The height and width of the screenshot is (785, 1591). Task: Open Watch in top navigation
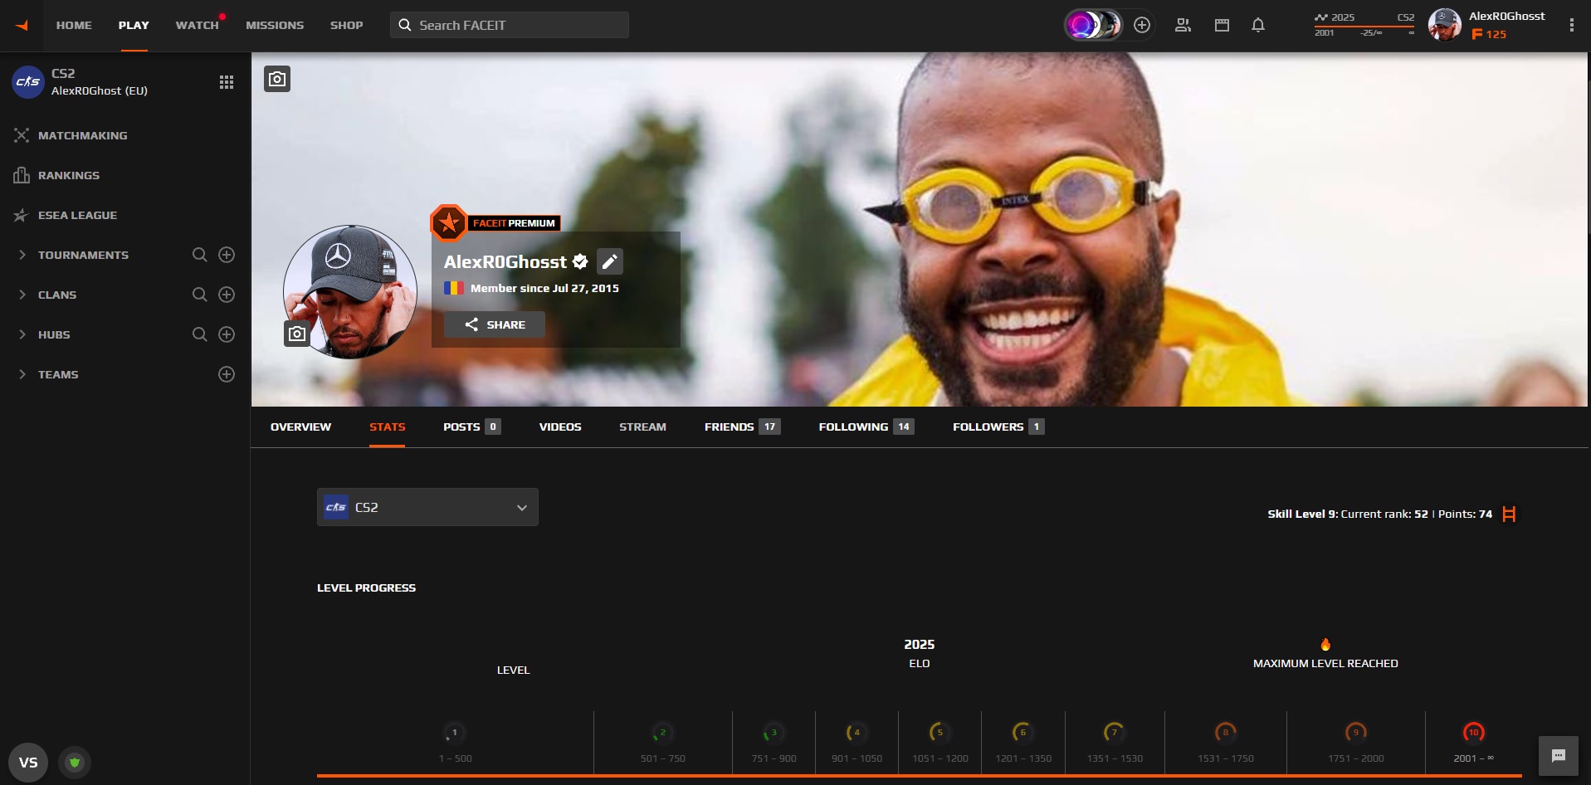coord(198,25)
